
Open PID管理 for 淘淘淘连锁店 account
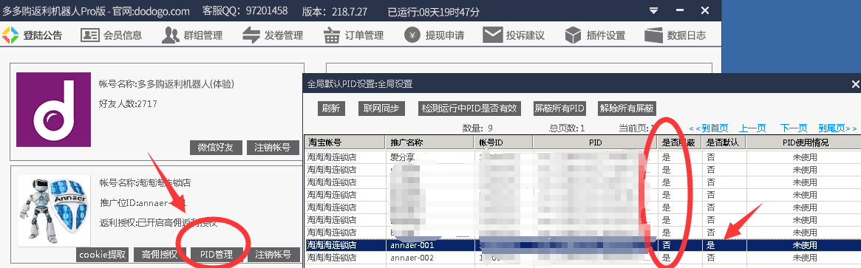click(217, 254)
